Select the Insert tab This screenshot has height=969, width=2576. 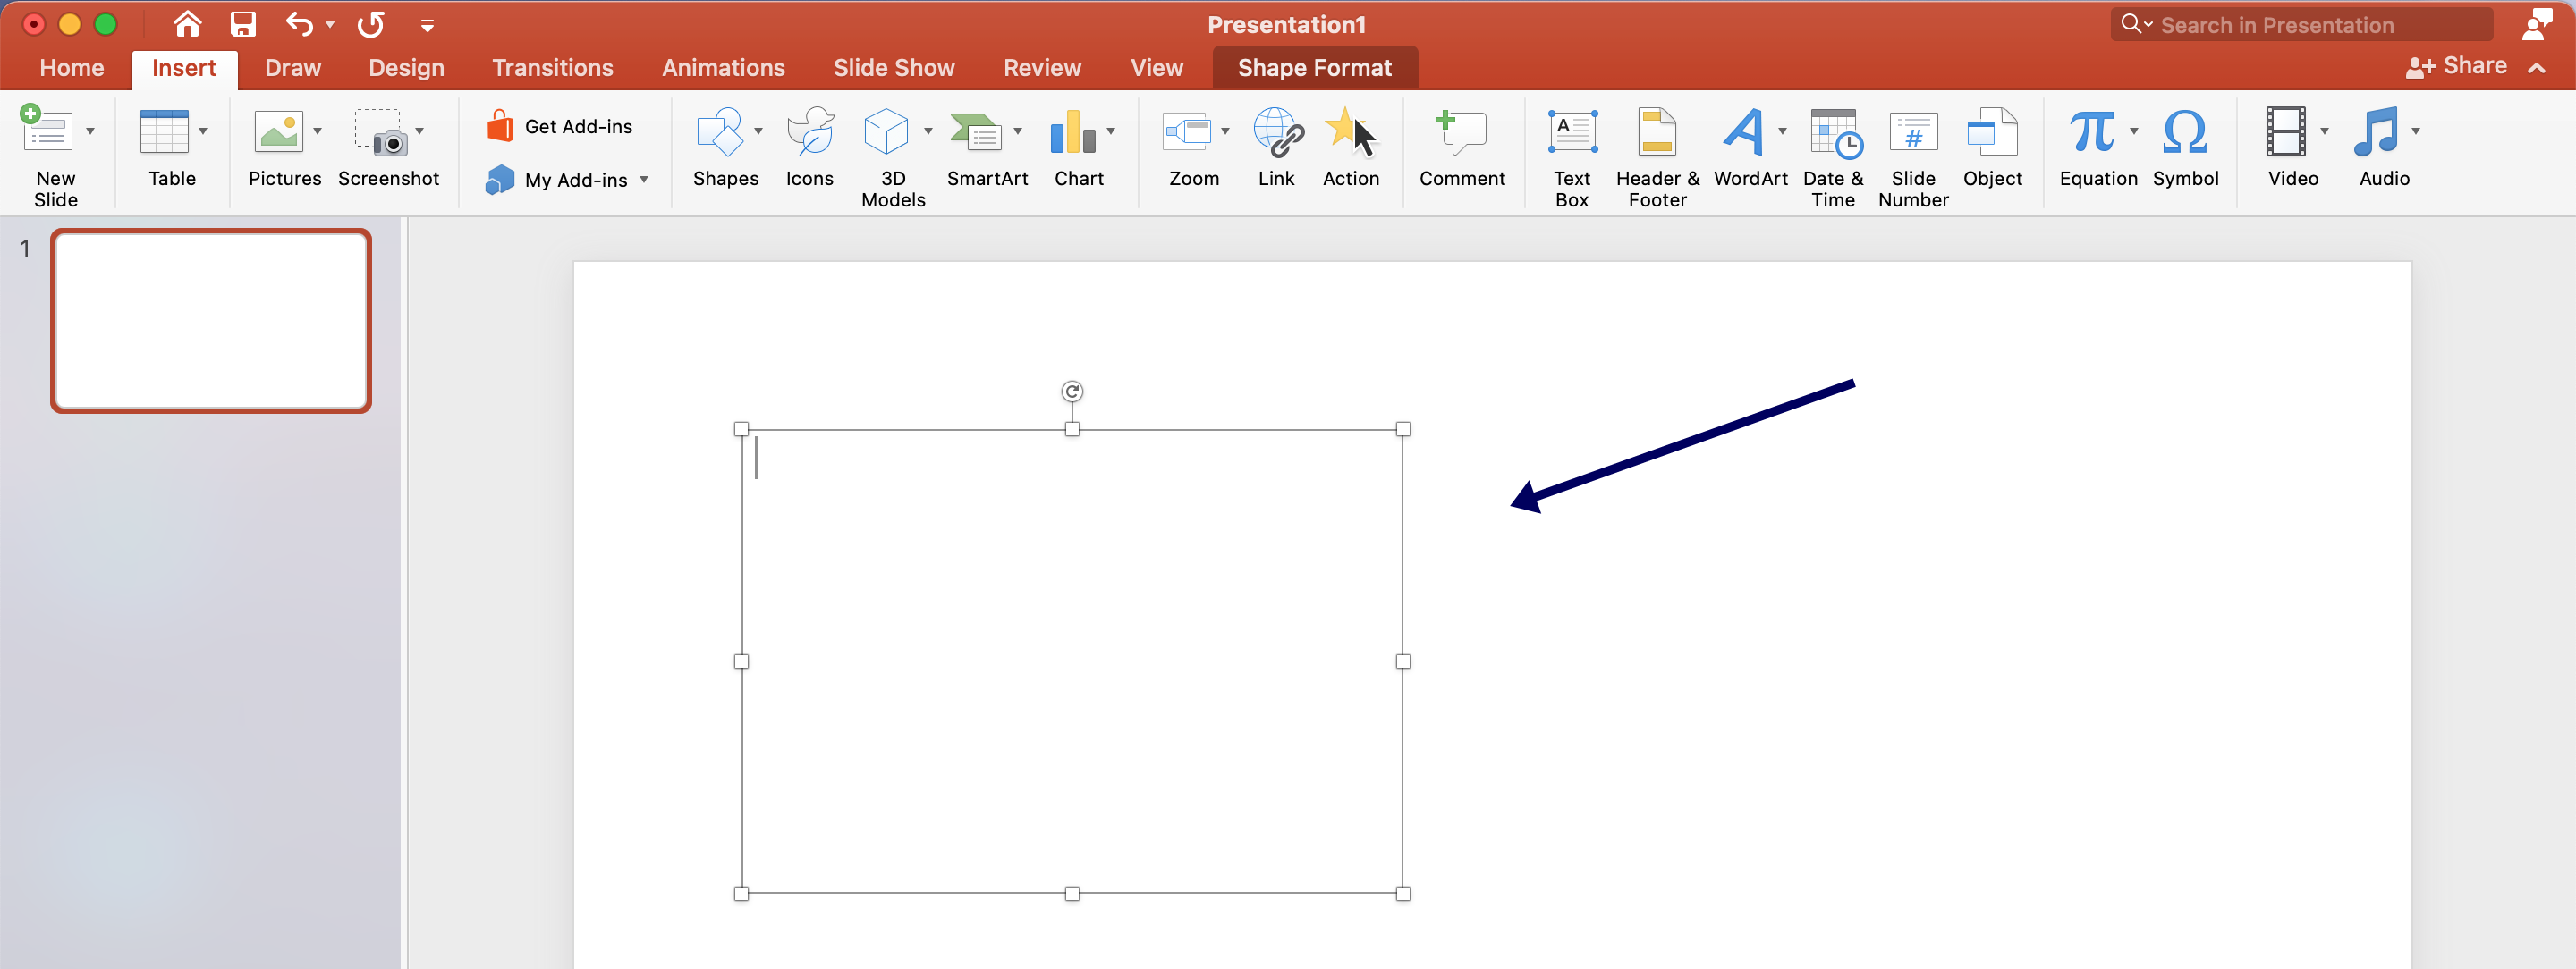pos(184,68)
